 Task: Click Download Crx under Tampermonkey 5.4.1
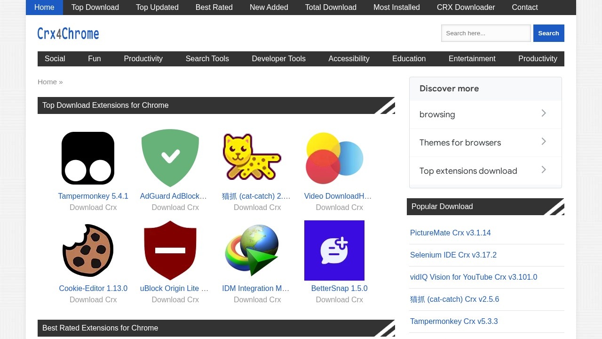click(x=93, y=207)
